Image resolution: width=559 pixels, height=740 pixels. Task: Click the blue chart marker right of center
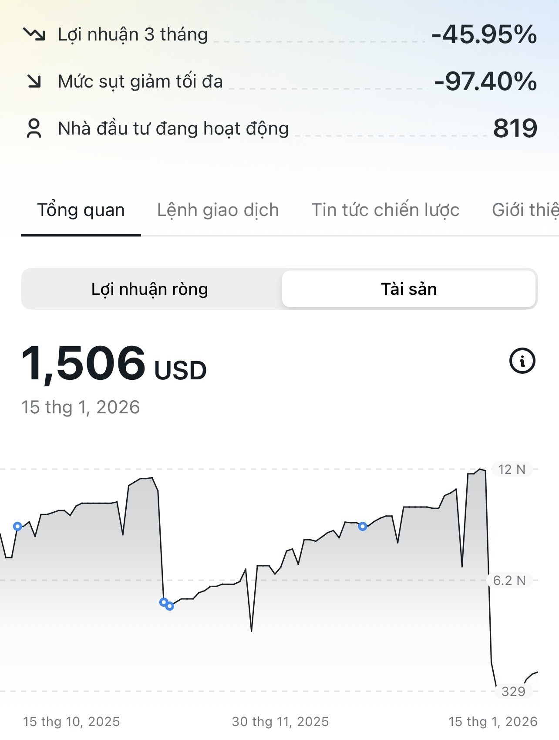(x=362, y=527)
